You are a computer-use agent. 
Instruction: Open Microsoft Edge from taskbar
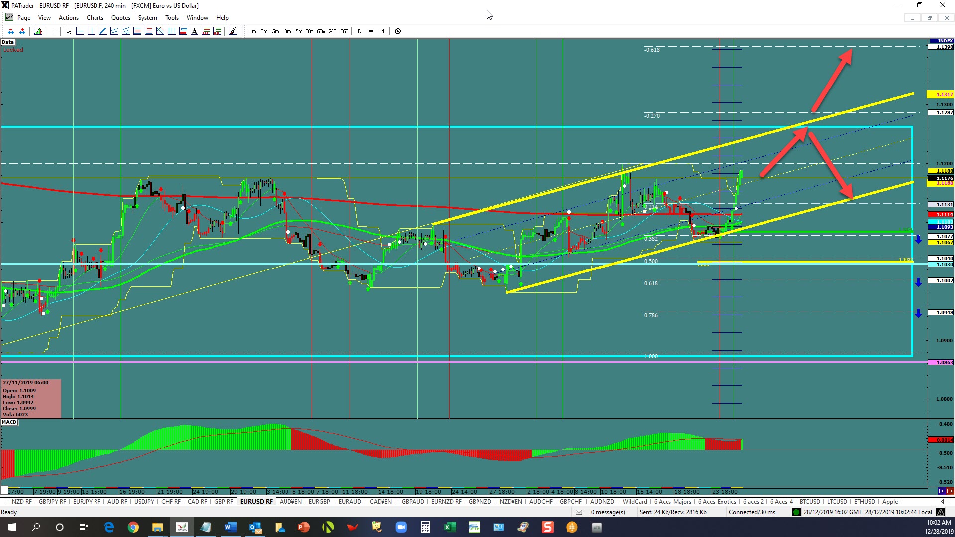(109, 527)
